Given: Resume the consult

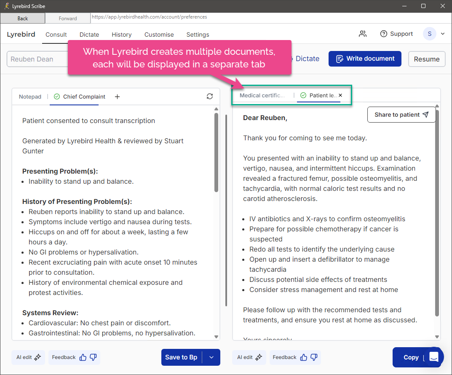Looking at the screenshot, I should [427, 59].
